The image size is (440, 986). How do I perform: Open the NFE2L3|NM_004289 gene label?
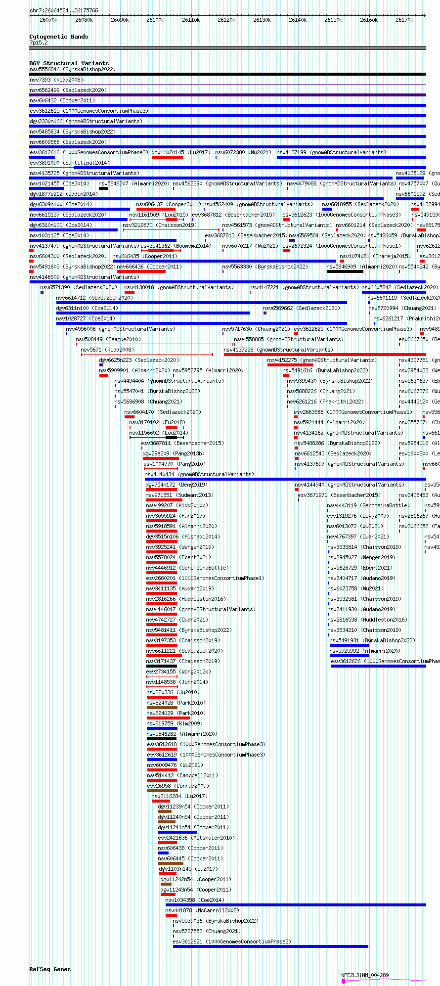pos(365,976)
